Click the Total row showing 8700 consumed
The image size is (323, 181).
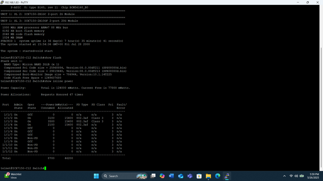pyautogui.click(x=38, y=158)
